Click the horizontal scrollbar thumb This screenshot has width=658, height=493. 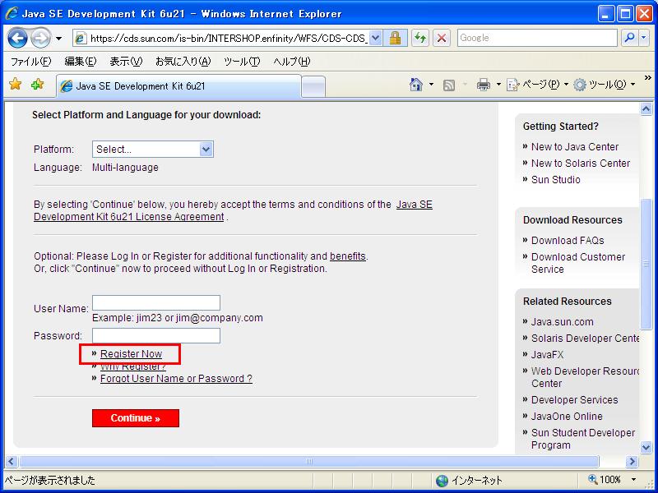pos(309,462)
